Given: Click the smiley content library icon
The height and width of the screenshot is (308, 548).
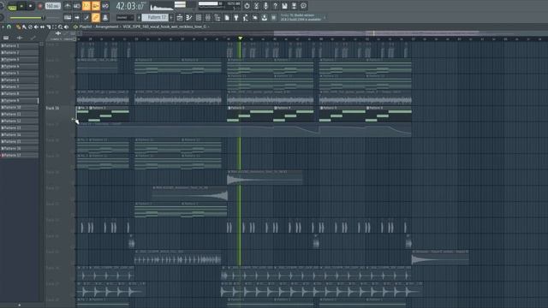Looking at the screenshot, I should [303, 6].
